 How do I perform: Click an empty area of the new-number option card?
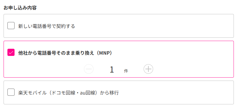coord(152,26)
